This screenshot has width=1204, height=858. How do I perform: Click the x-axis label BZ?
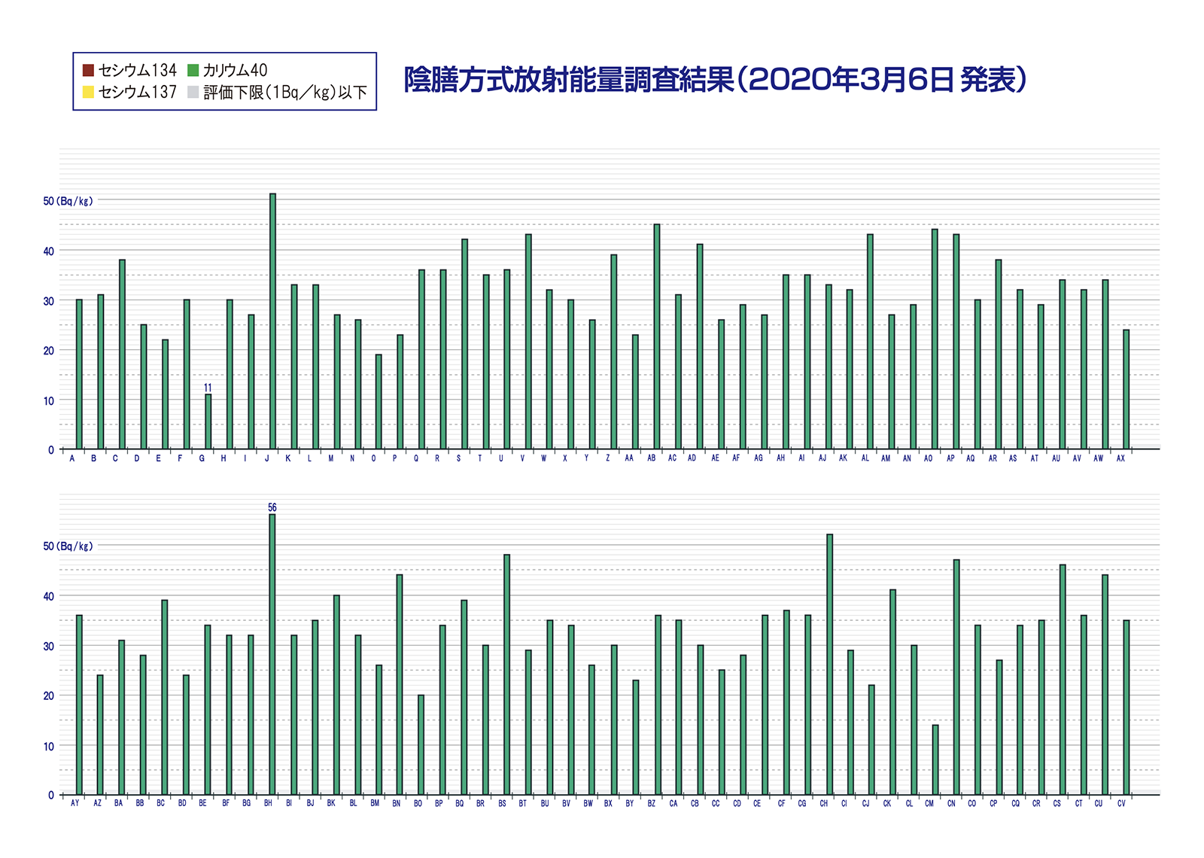point(652,804)
